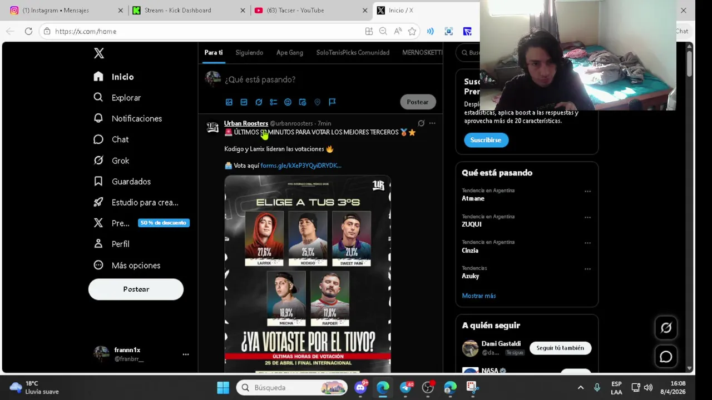Click the browser zoom out magnifier icon
This screenshot has width=712, height=400.
pos(383,32)
